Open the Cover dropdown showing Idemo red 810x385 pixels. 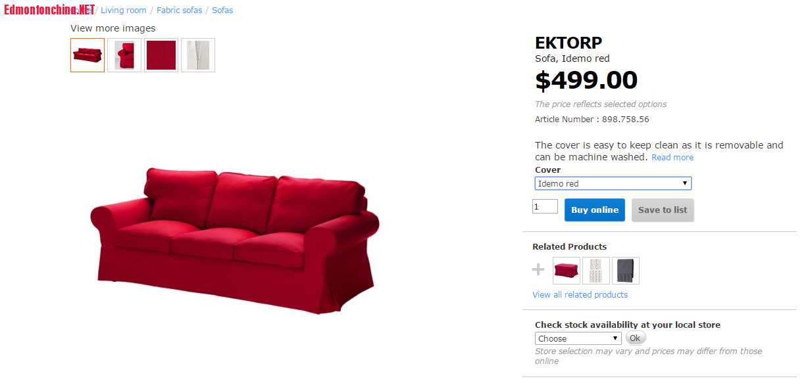(x=613, y=183)
